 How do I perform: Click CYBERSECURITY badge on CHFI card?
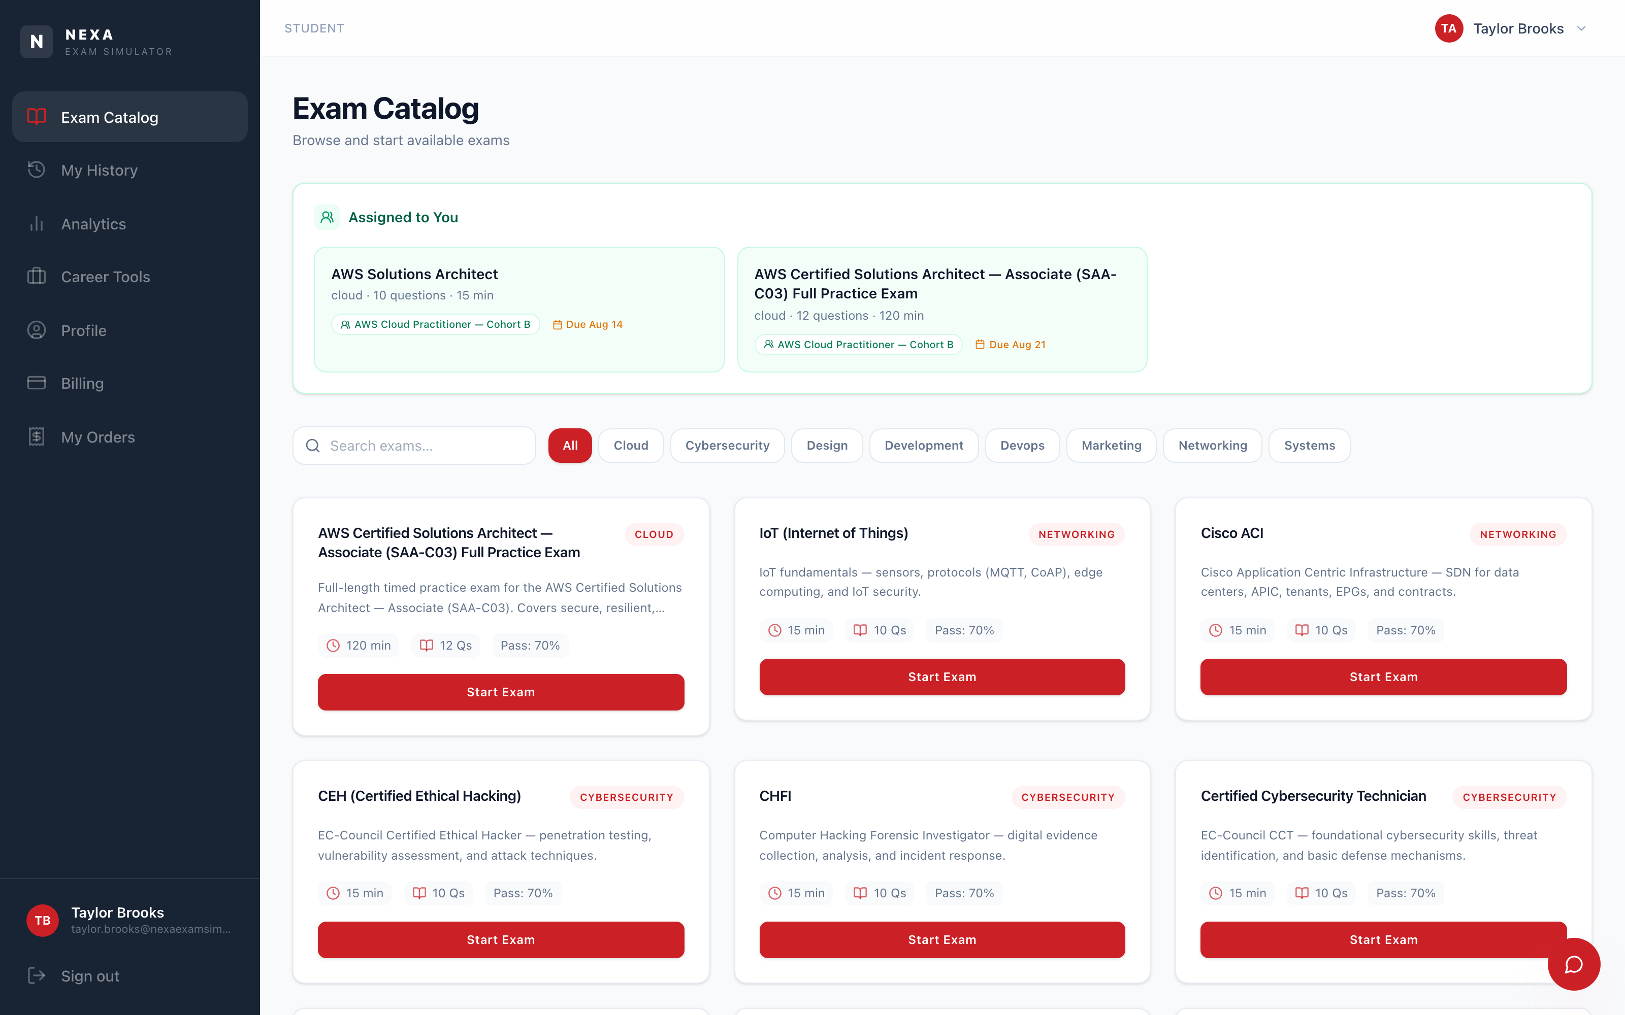point(1067,797)
